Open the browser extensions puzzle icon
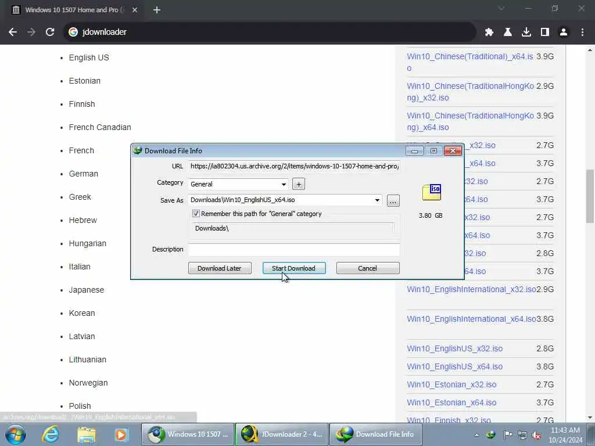 click(x=489, y=33)
